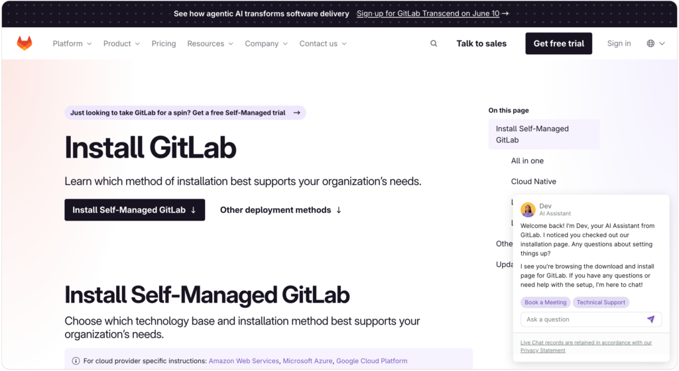Click agentic AI banner text

pos(261,13)
